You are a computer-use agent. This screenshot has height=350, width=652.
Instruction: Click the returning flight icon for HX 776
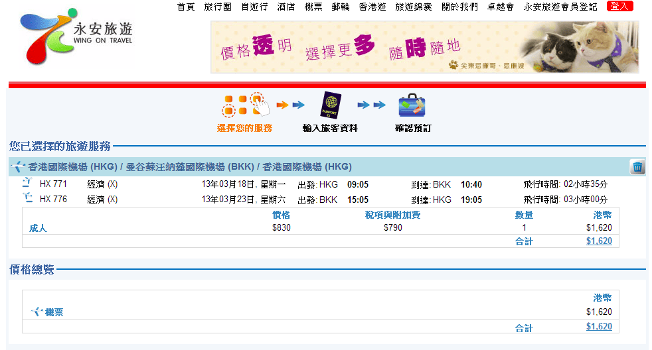pyautogui.click(x=27, y=199)
